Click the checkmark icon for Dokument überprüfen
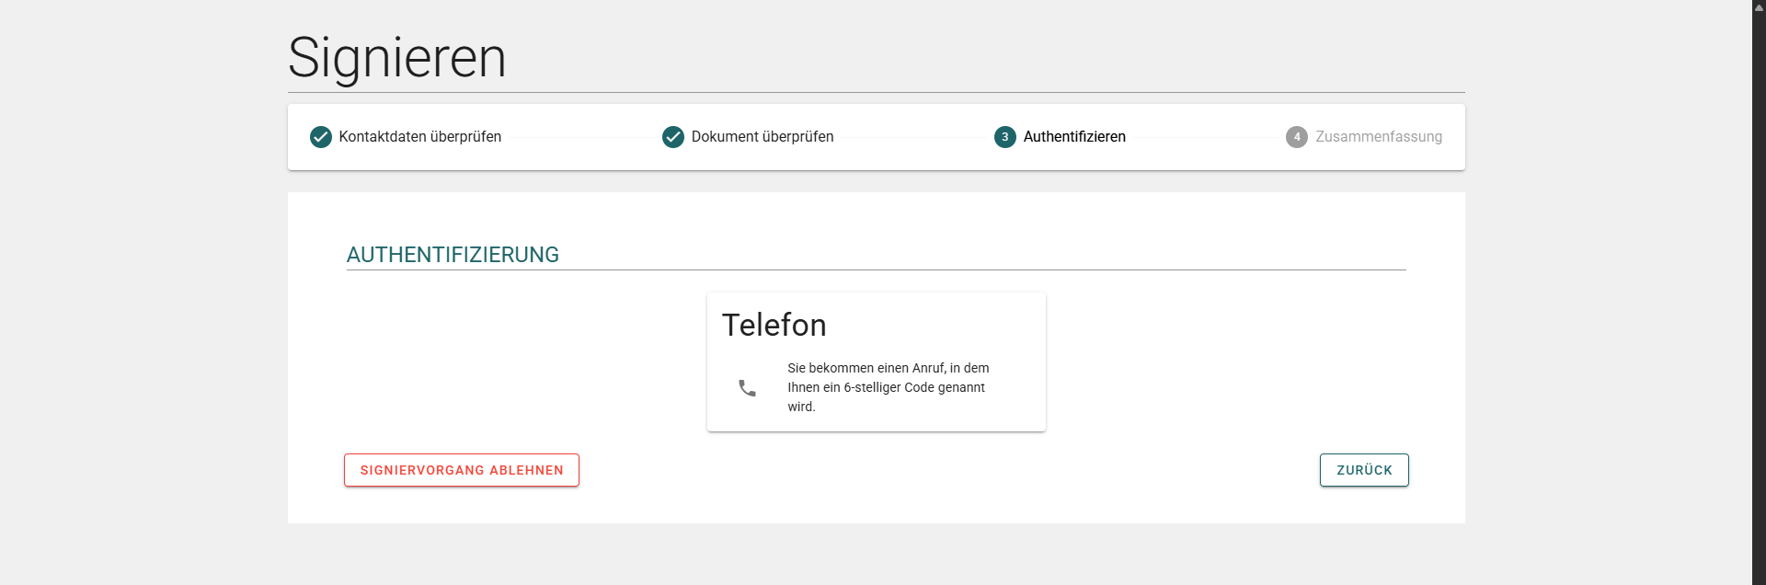This screenshot has width=1766, height=585. coord(673,137)
